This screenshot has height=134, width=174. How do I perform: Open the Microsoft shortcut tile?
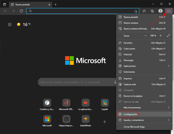pos(47,121)
